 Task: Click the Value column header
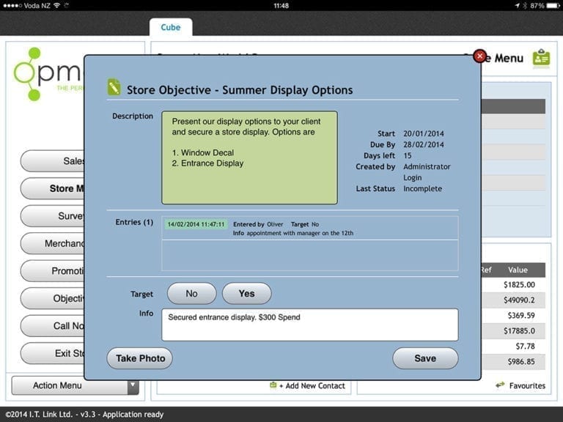coord(518,270)
